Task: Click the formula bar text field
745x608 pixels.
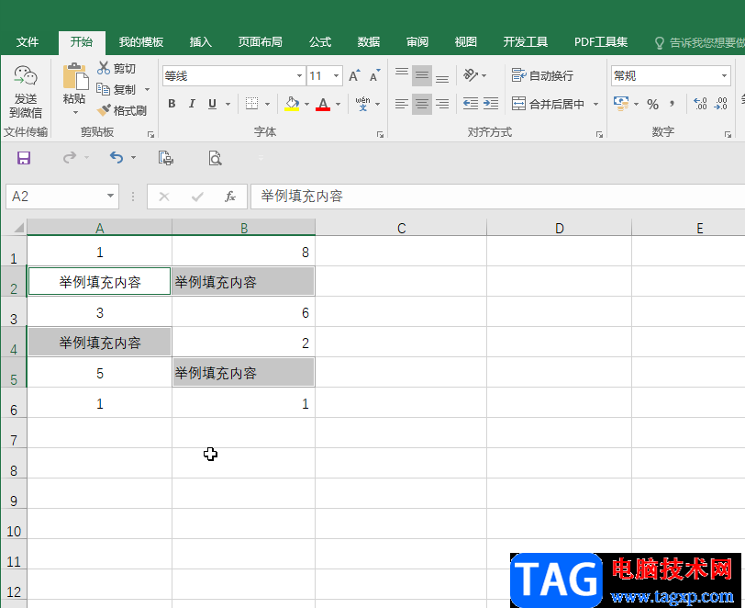Action: click(x=497, y=196)
